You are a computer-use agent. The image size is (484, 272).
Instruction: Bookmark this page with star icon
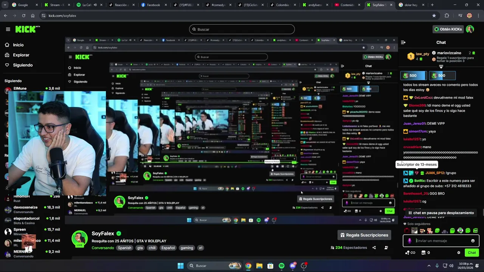click(x=434, y=15)
